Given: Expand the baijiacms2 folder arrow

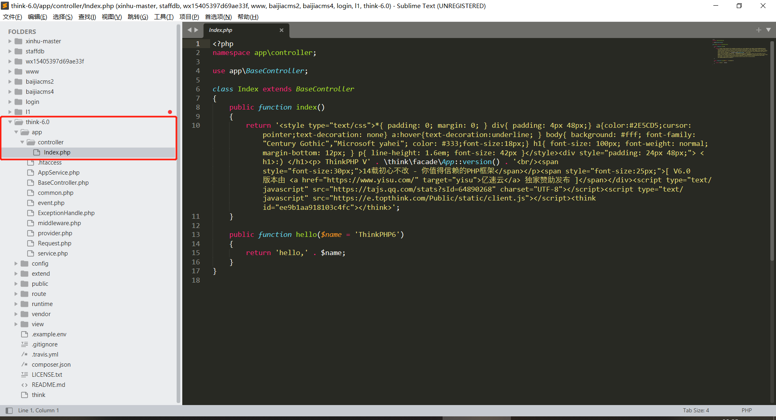Looking at the screenshot, I should click(10, 82).
